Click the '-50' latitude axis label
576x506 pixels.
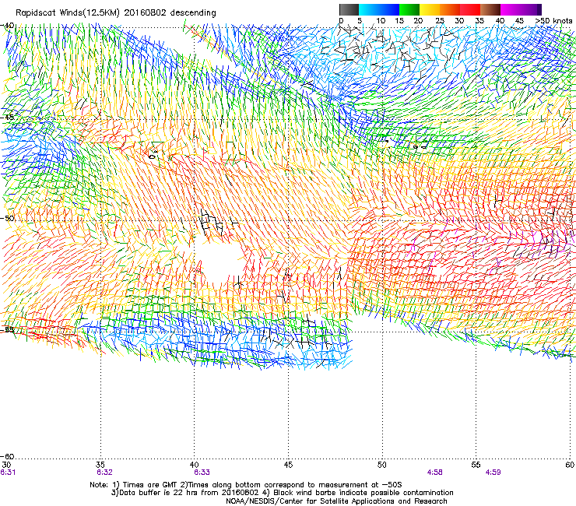(x=7, y=218)
